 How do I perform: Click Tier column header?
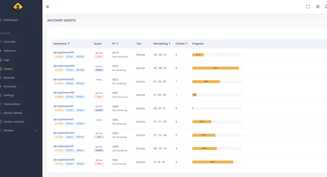[139, 43]
